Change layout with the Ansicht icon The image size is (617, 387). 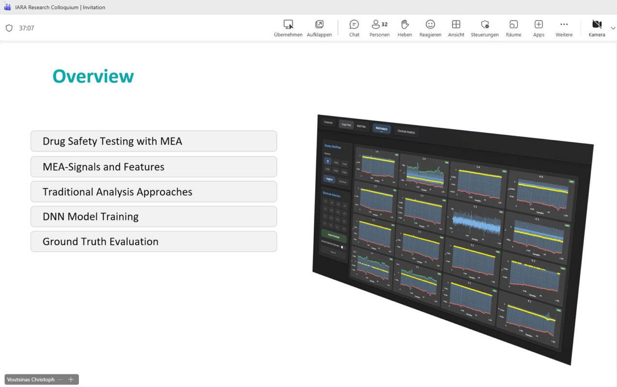click(456, 28)
